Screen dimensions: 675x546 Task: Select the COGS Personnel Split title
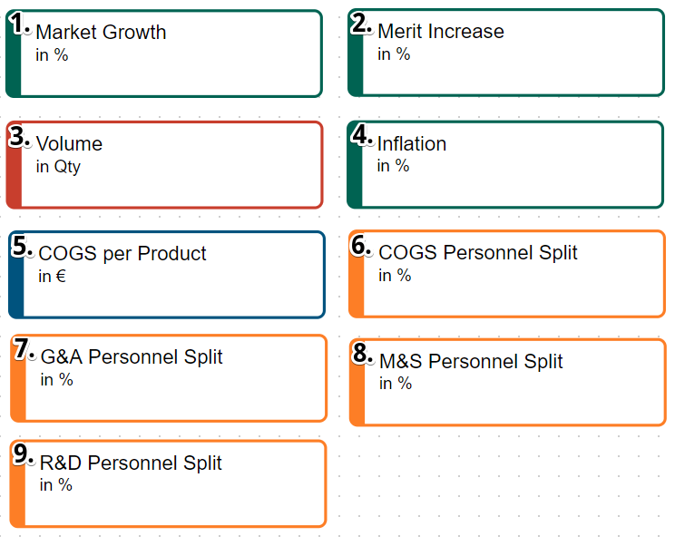[478, 253]
